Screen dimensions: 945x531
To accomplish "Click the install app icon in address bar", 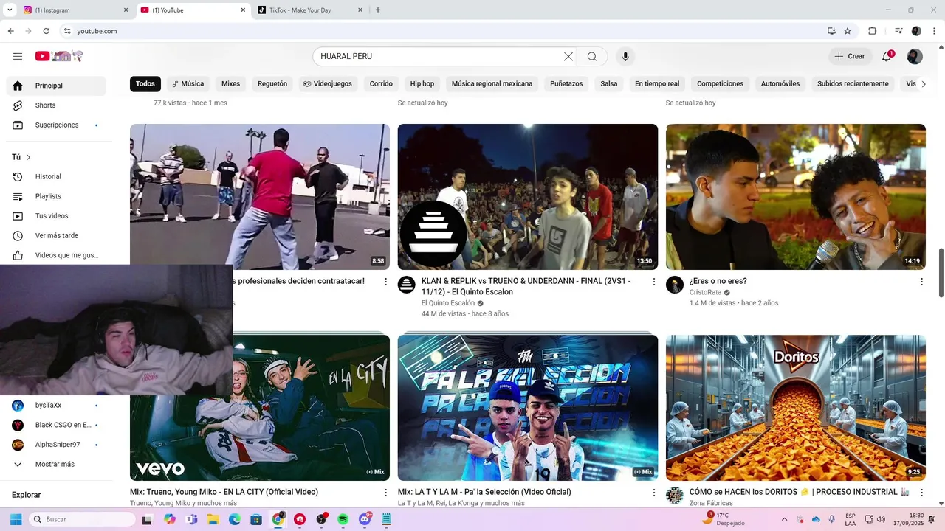I will 832,31.
